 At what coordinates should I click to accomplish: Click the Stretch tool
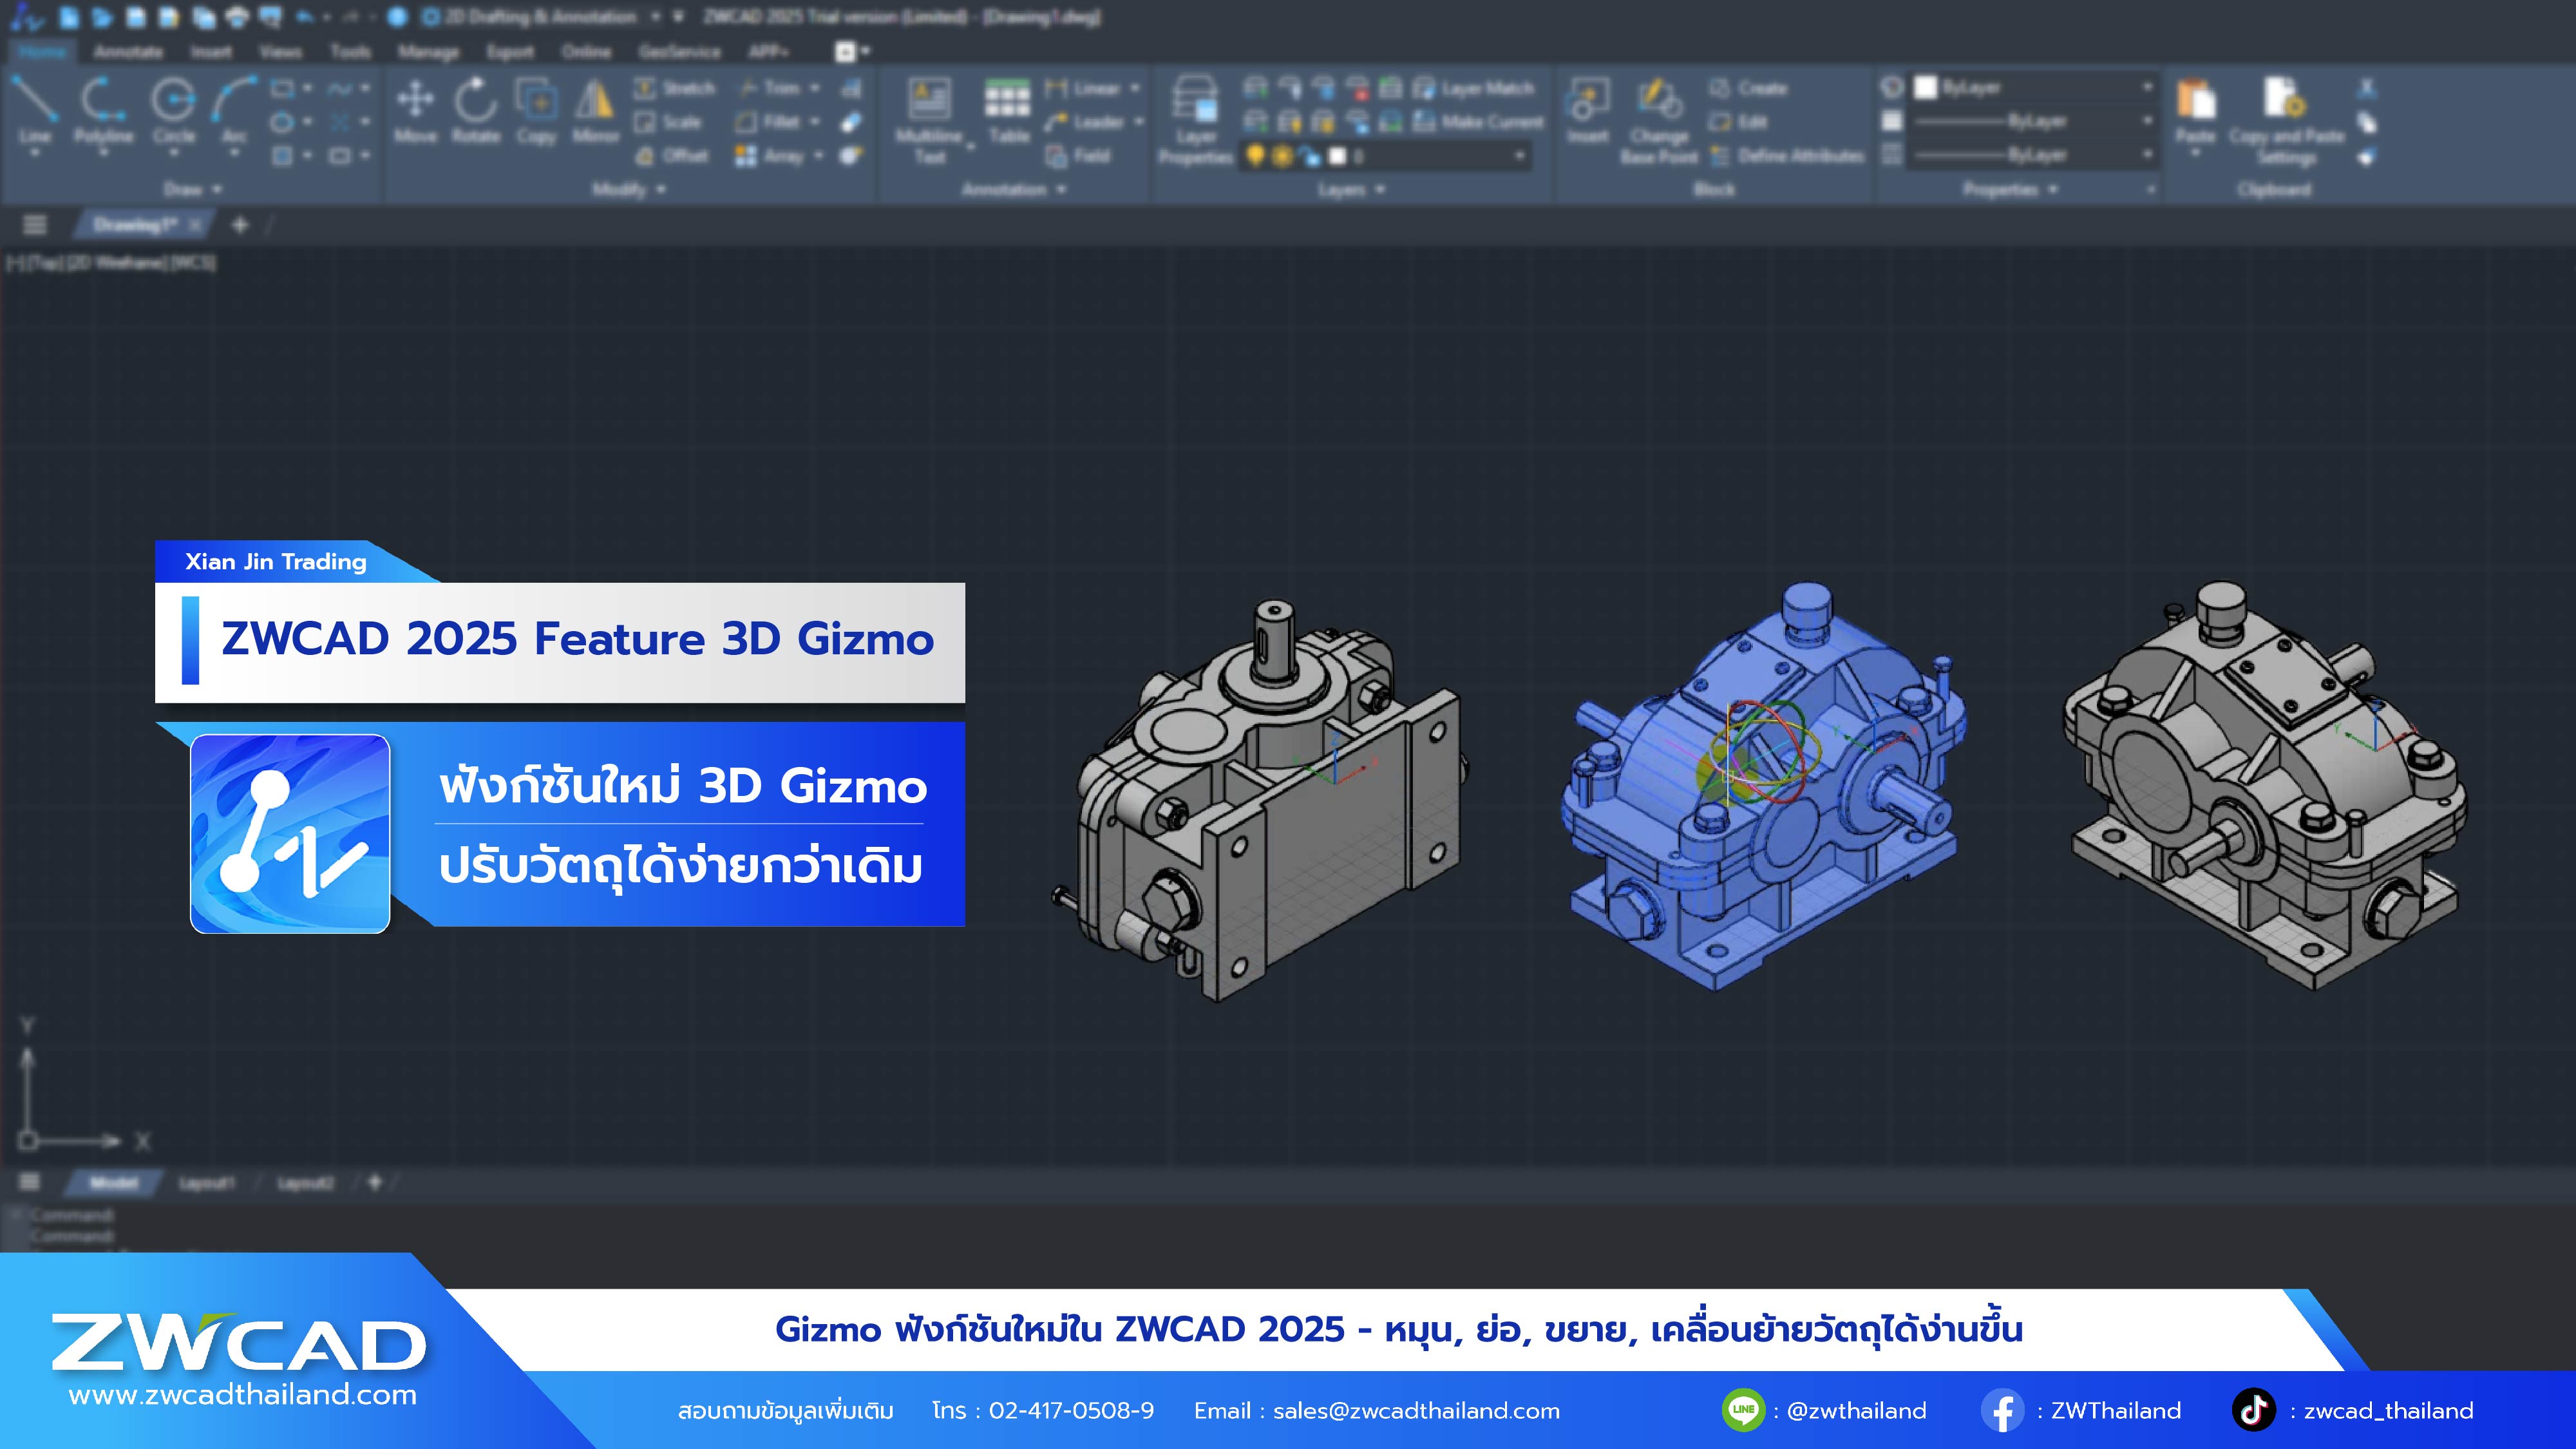(x=675, y=89)
